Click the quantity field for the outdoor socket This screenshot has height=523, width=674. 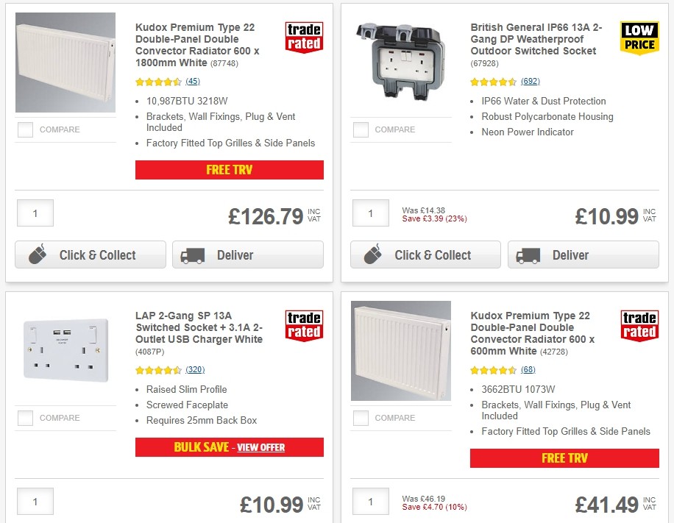point(370,213)
